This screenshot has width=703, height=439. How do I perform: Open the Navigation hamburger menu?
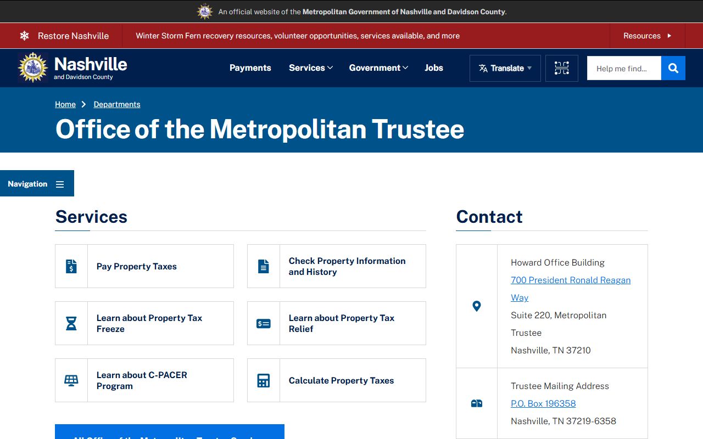click(x=37, y=183)
